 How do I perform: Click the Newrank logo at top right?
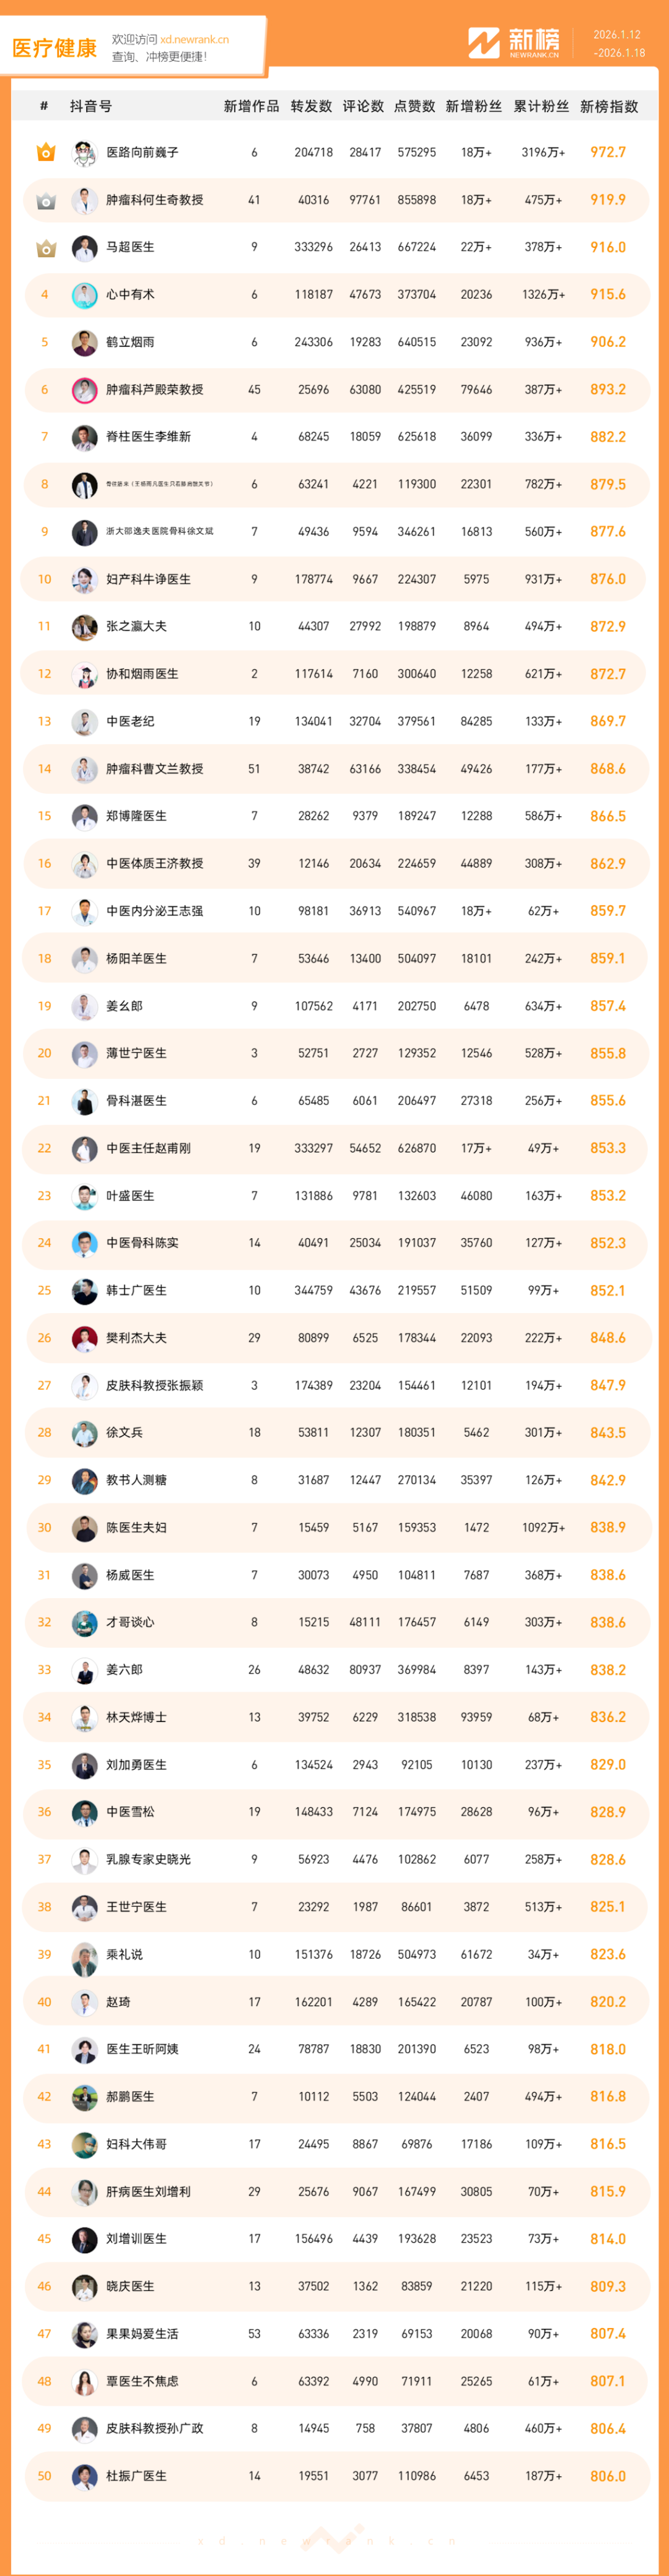[514, 43]
